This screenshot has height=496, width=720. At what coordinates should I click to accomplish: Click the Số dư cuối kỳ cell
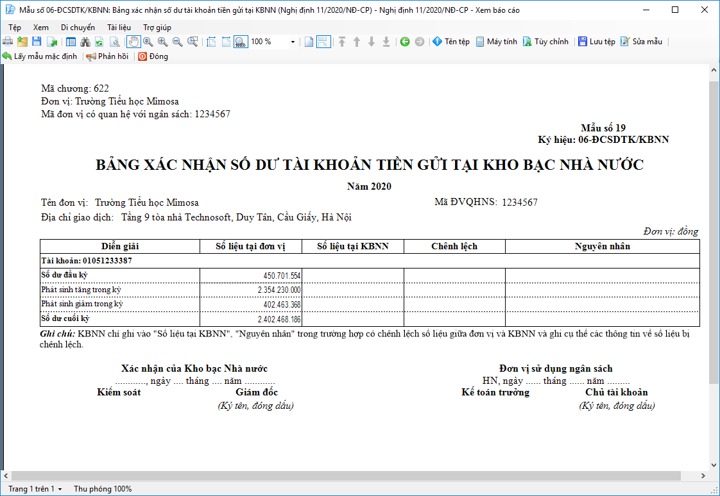pos(120,319)
